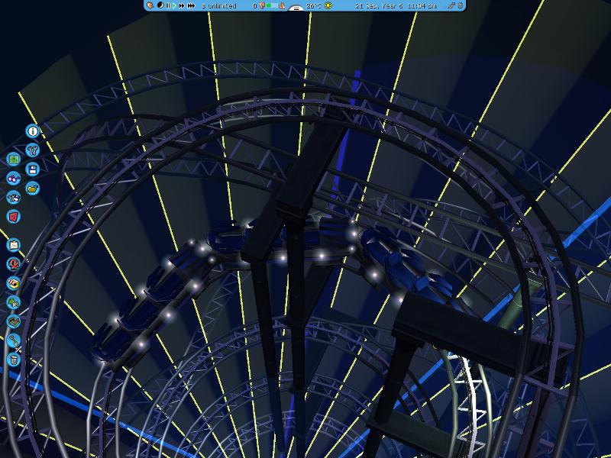The width and height of the screenshot is (611, 458).
Task: Load a park using the folder icon
Action: pos(33,189)
